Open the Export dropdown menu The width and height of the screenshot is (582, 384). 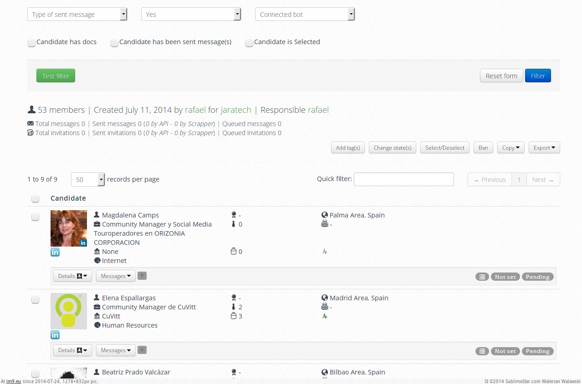pos(544,147)
